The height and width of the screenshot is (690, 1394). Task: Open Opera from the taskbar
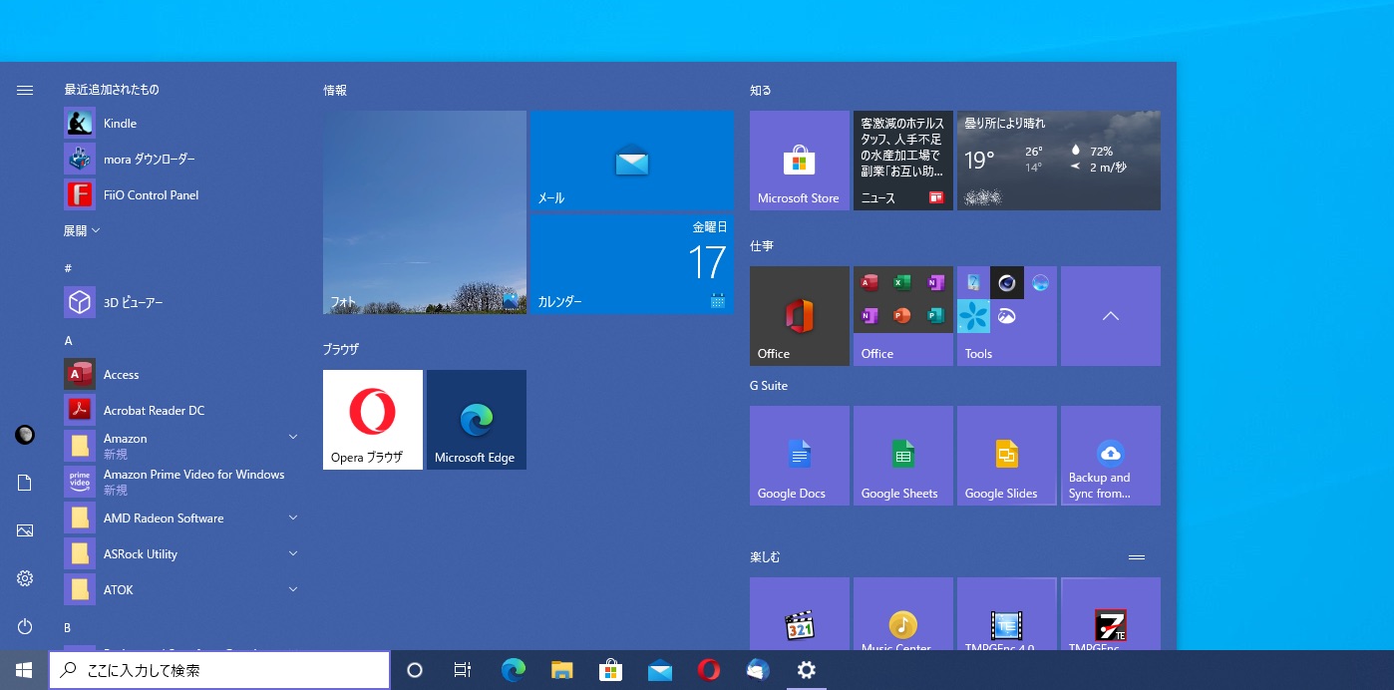[709, 670]
